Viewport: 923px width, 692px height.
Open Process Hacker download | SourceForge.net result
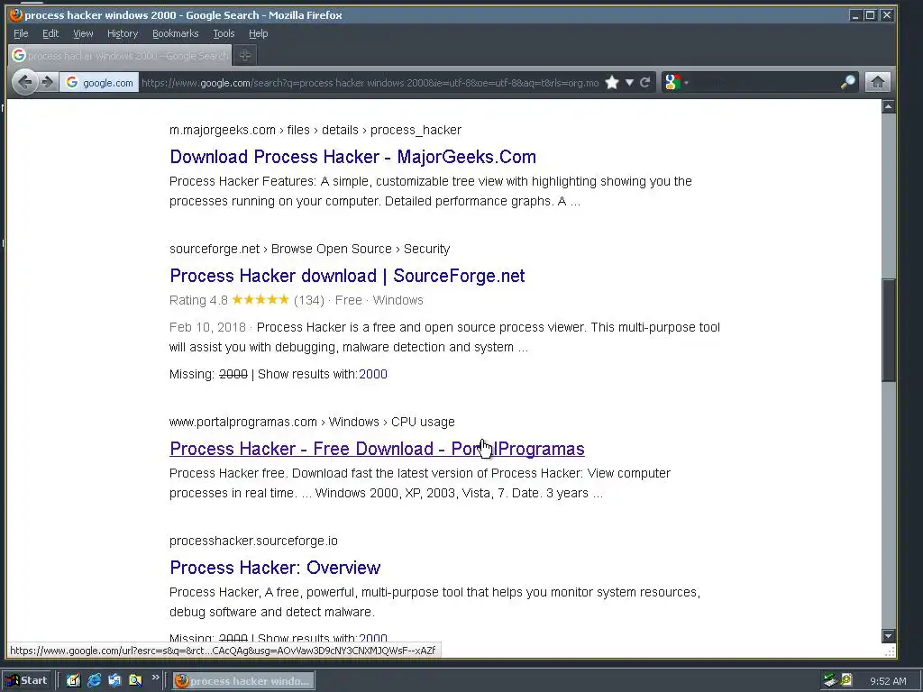tap(347, 276)
